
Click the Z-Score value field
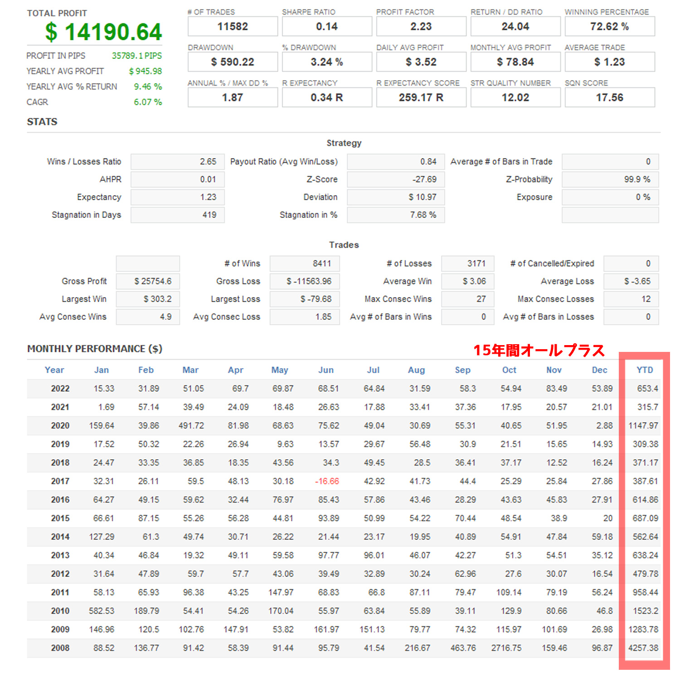pos(395,179)
